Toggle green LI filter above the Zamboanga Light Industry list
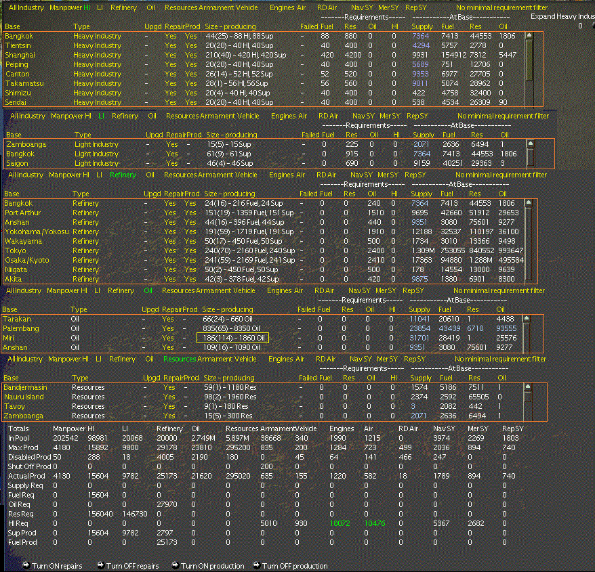Viewport: 595px width, 572px height. click(x=101, y=116)
